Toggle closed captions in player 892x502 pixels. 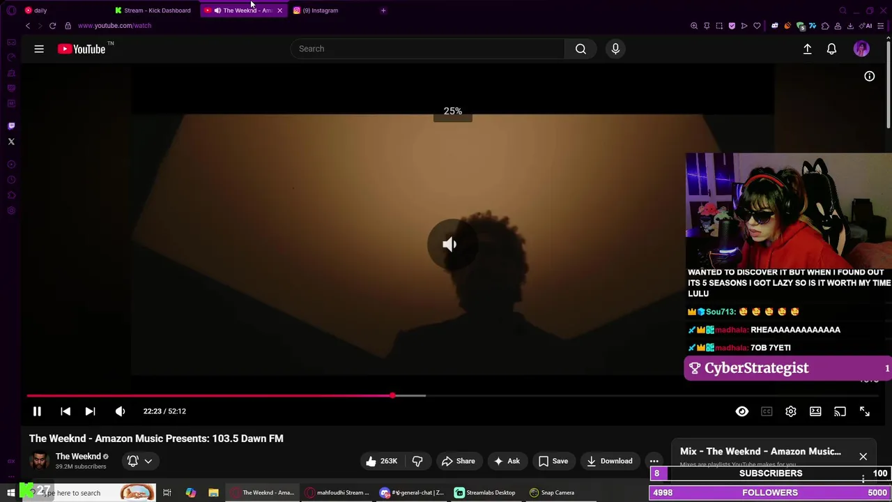point(767,411)
